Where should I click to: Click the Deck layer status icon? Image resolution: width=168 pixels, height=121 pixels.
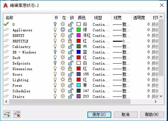6,57
